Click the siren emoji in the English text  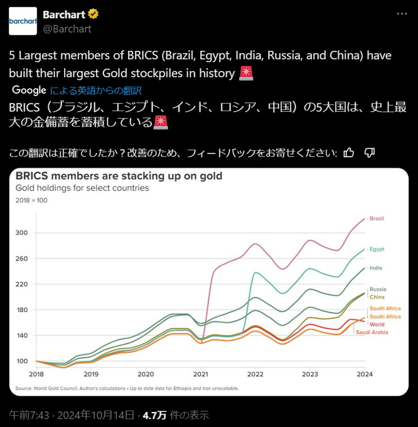coord(246,73)
